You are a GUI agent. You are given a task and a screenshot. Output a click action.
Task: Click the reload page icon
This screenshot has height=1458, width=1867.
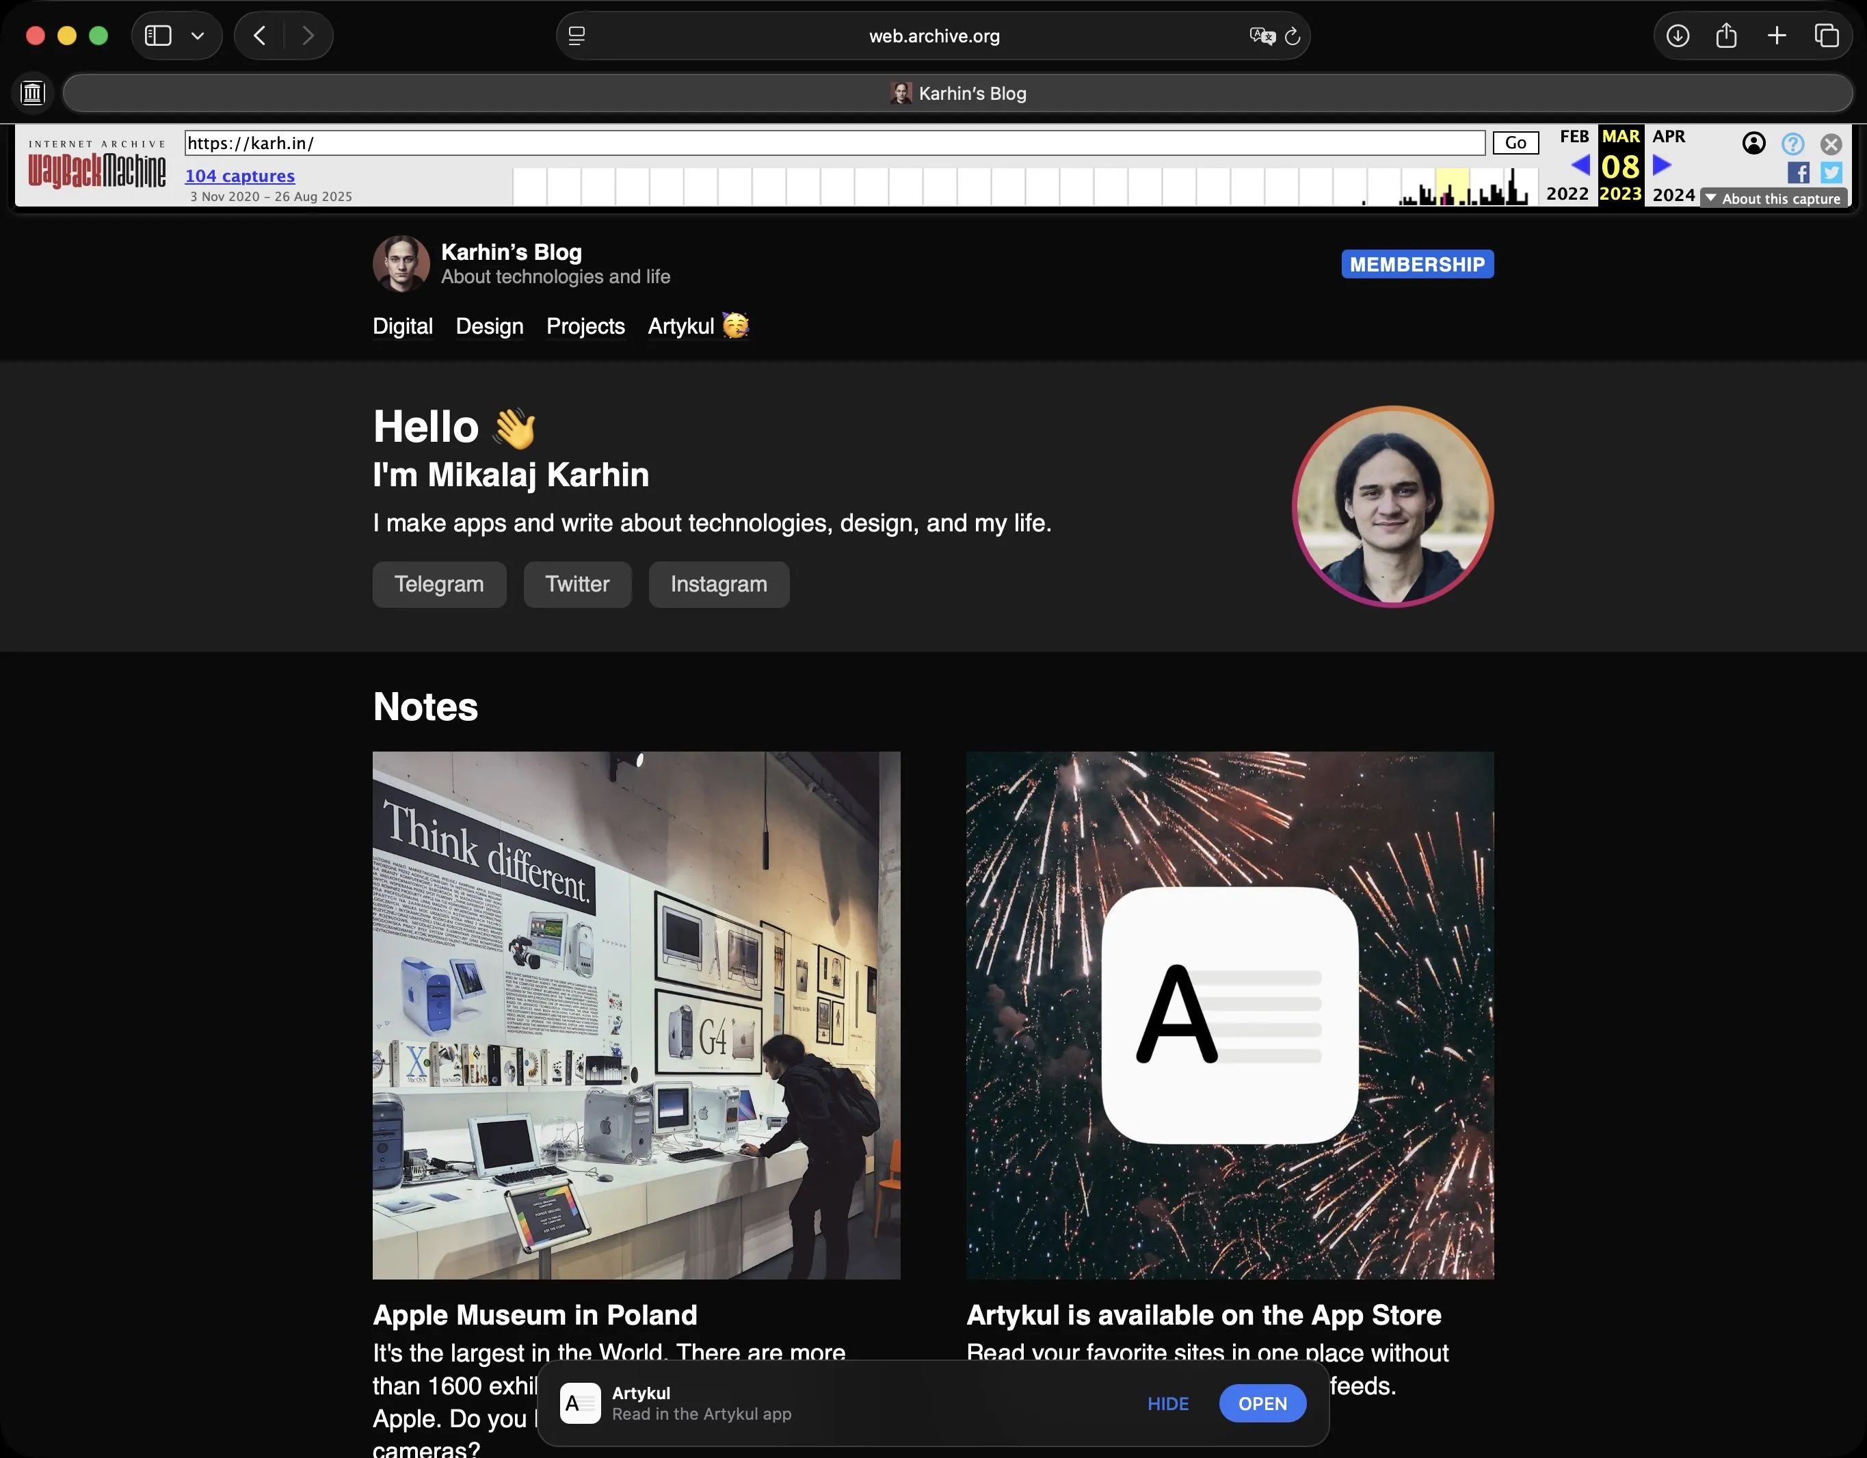pyautogui.click(x=1293, y=36)
